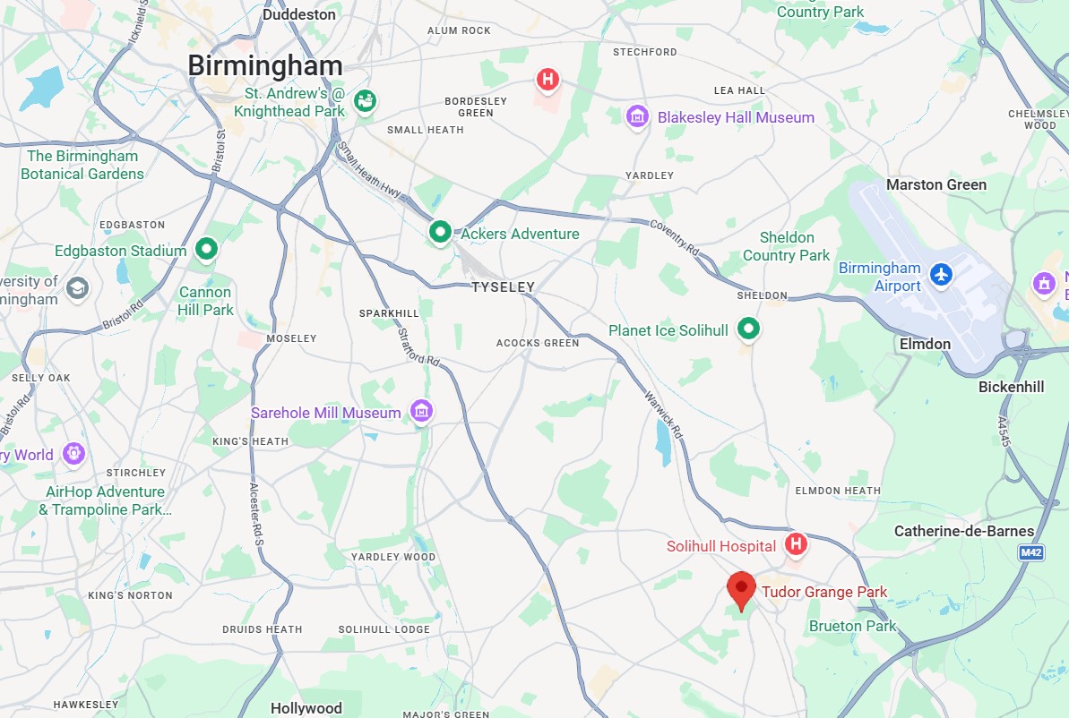Click the Birmingham city name label

[x=265, y=66]
